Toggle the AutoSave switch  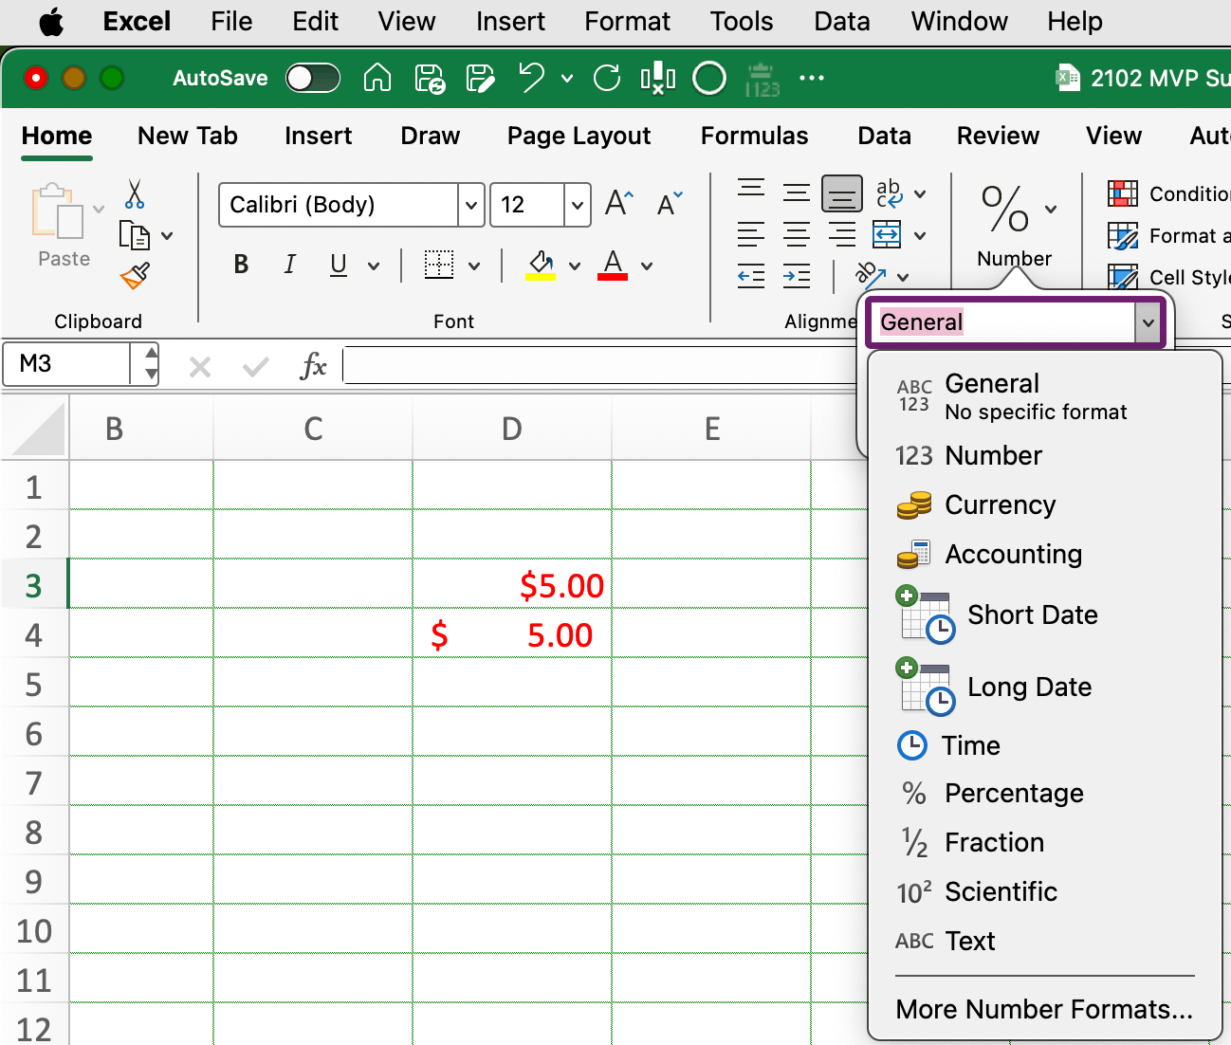click(313, 78)
